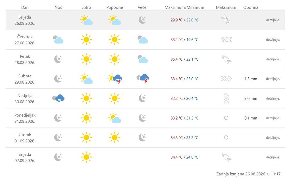Click the Oborina column header
291x179 pixels.
251,7
